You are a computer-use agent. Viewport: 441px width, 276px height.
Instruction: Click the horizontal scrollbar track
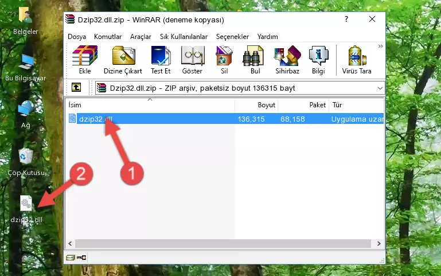click(223, 244)
